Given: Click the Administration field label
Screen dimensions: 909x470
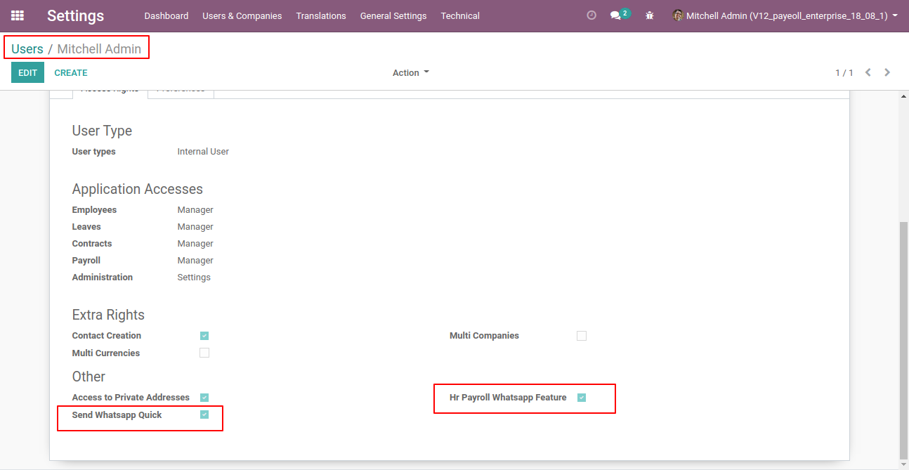Looking at the screenshot, I should pyautogui.click(x=103, y=278).
